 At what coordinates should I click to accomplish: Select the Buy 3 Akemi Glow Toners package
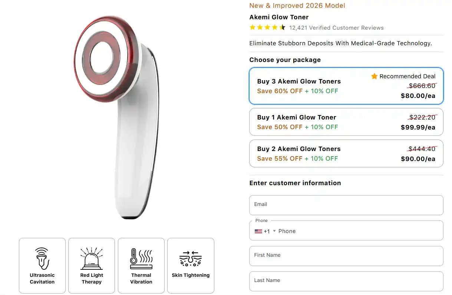pyautogui.click(x=346, y=86)
